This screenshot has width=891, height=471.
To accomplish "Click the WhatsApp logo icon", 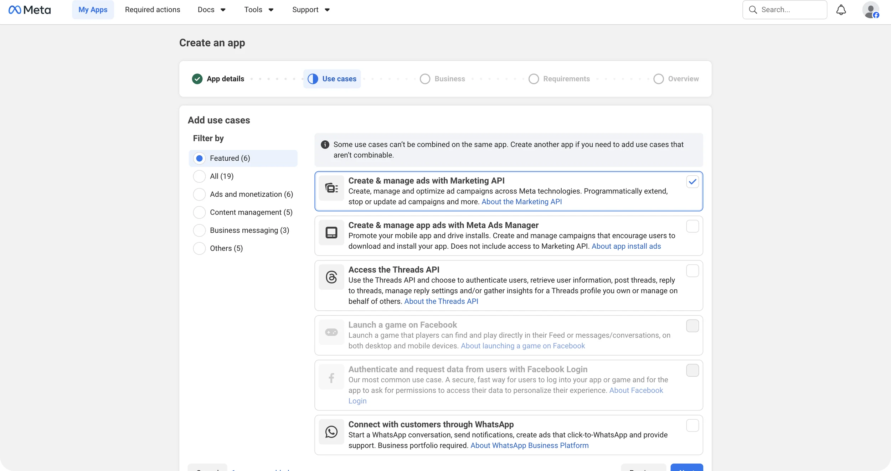I will [x=331, y=432].
